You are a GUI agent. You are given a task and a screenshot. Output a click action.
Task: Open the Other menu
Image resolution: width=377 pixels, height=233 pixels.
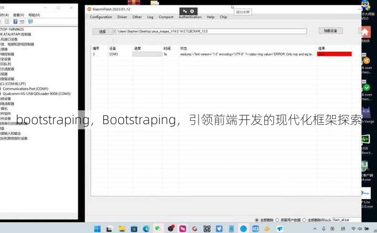(137, 17)
